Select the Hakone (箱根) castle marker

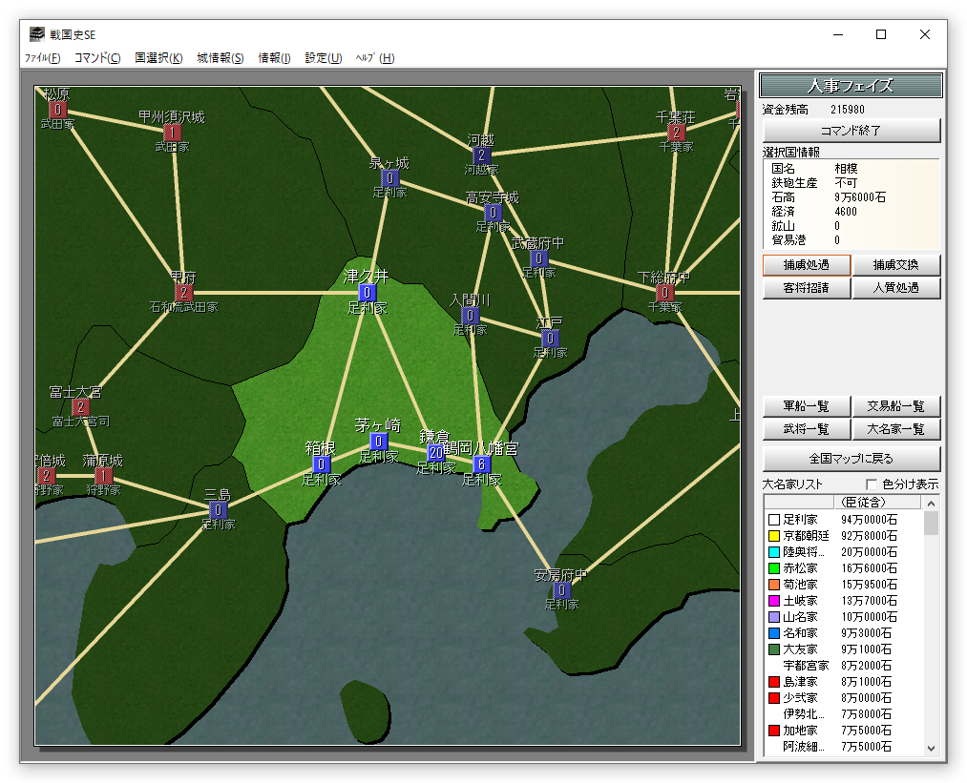click(x=322, y=464)
